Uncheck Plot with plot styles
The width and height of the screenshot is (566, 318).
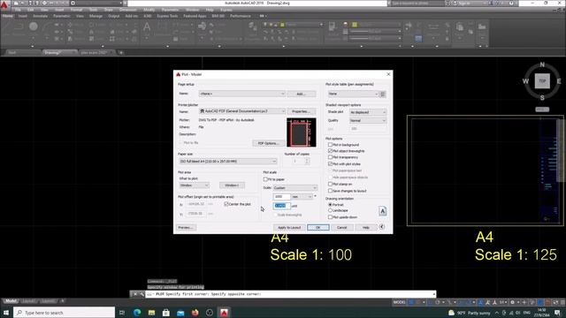tap(330, 163)
